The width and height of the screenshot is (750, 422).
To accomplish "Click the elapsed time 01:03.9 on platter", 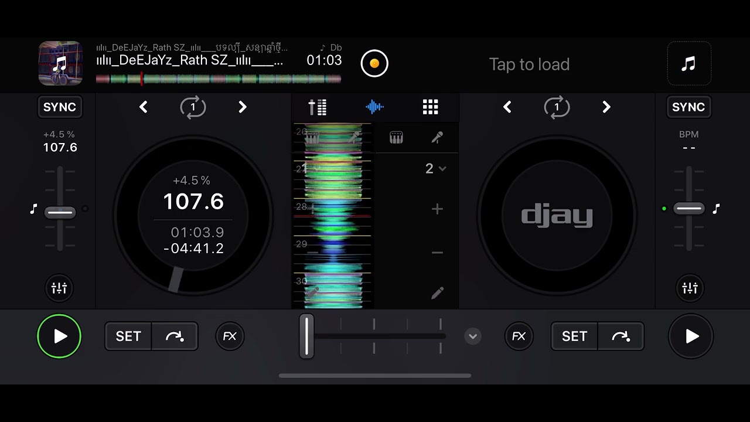I will pos(197,233).
